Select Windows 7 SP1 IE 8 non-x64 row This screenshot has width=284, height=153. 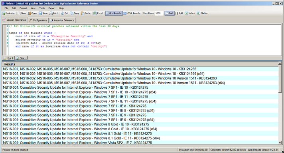point(140,106)
